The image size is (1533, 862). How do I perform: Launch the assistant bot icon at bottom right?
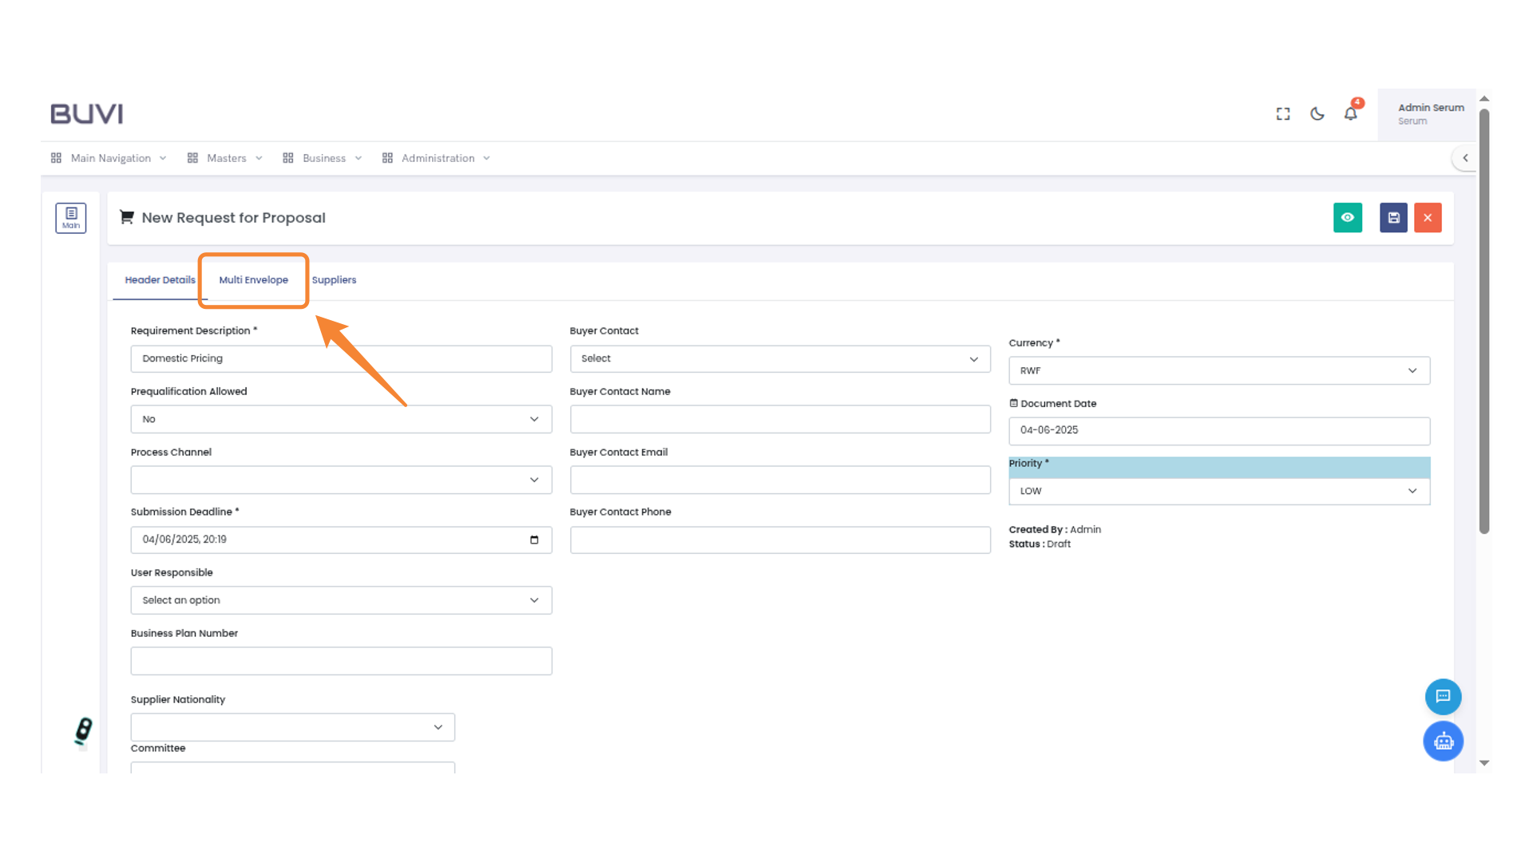click(1443, 741)
